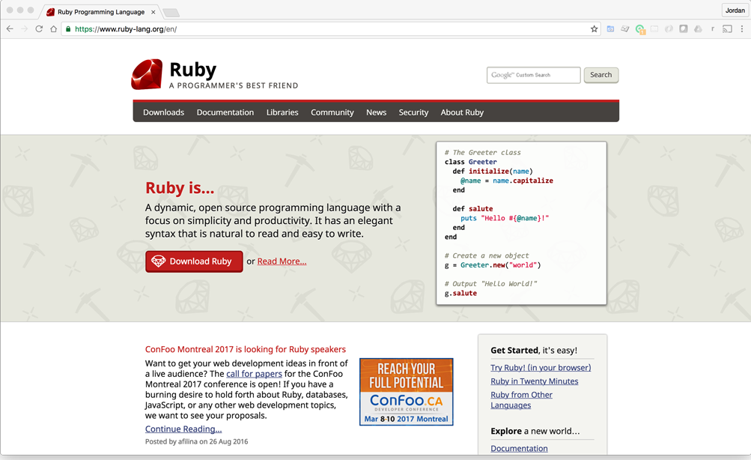This screenshot has height=460, width=751.
Task: View site security via the green padlock
Action: pos(68,28)
